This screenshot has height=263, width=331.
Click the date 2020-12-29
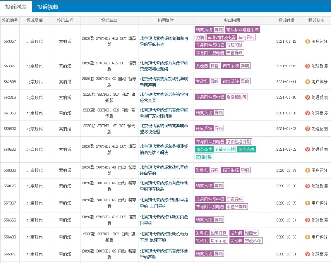coord(286,170)
